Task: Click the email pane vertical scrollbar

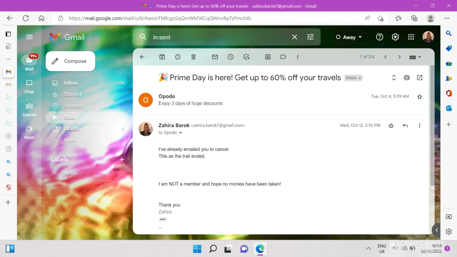Action: pyautogui.click(x=432, y=126)
